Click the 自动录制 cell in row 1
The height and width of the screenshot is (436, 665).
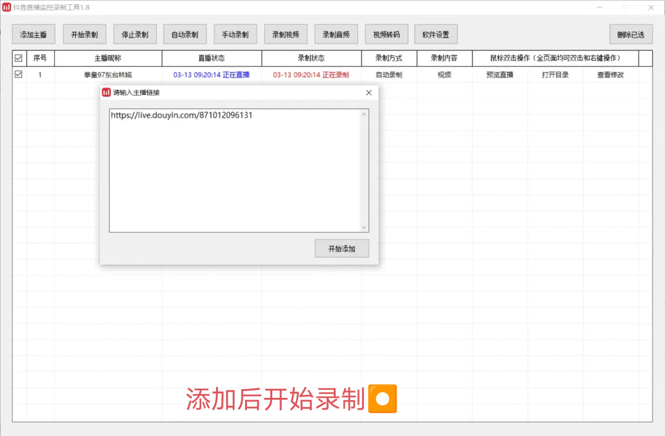[x=389, y=75]
